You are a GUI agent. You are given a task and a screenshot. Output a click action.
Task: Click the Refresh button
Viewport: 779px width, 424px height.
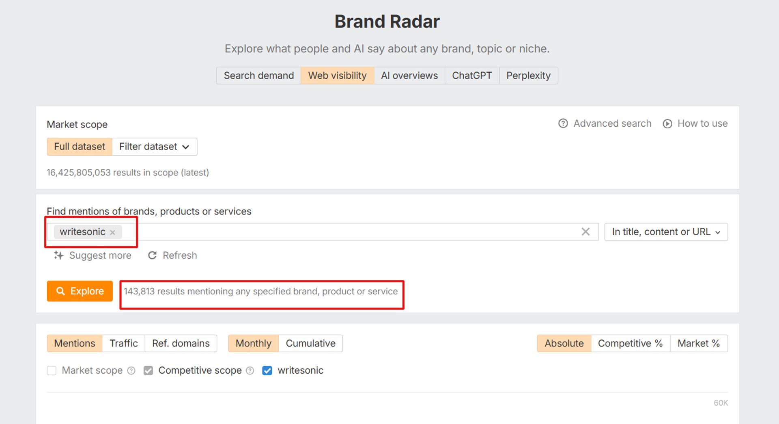172,255
